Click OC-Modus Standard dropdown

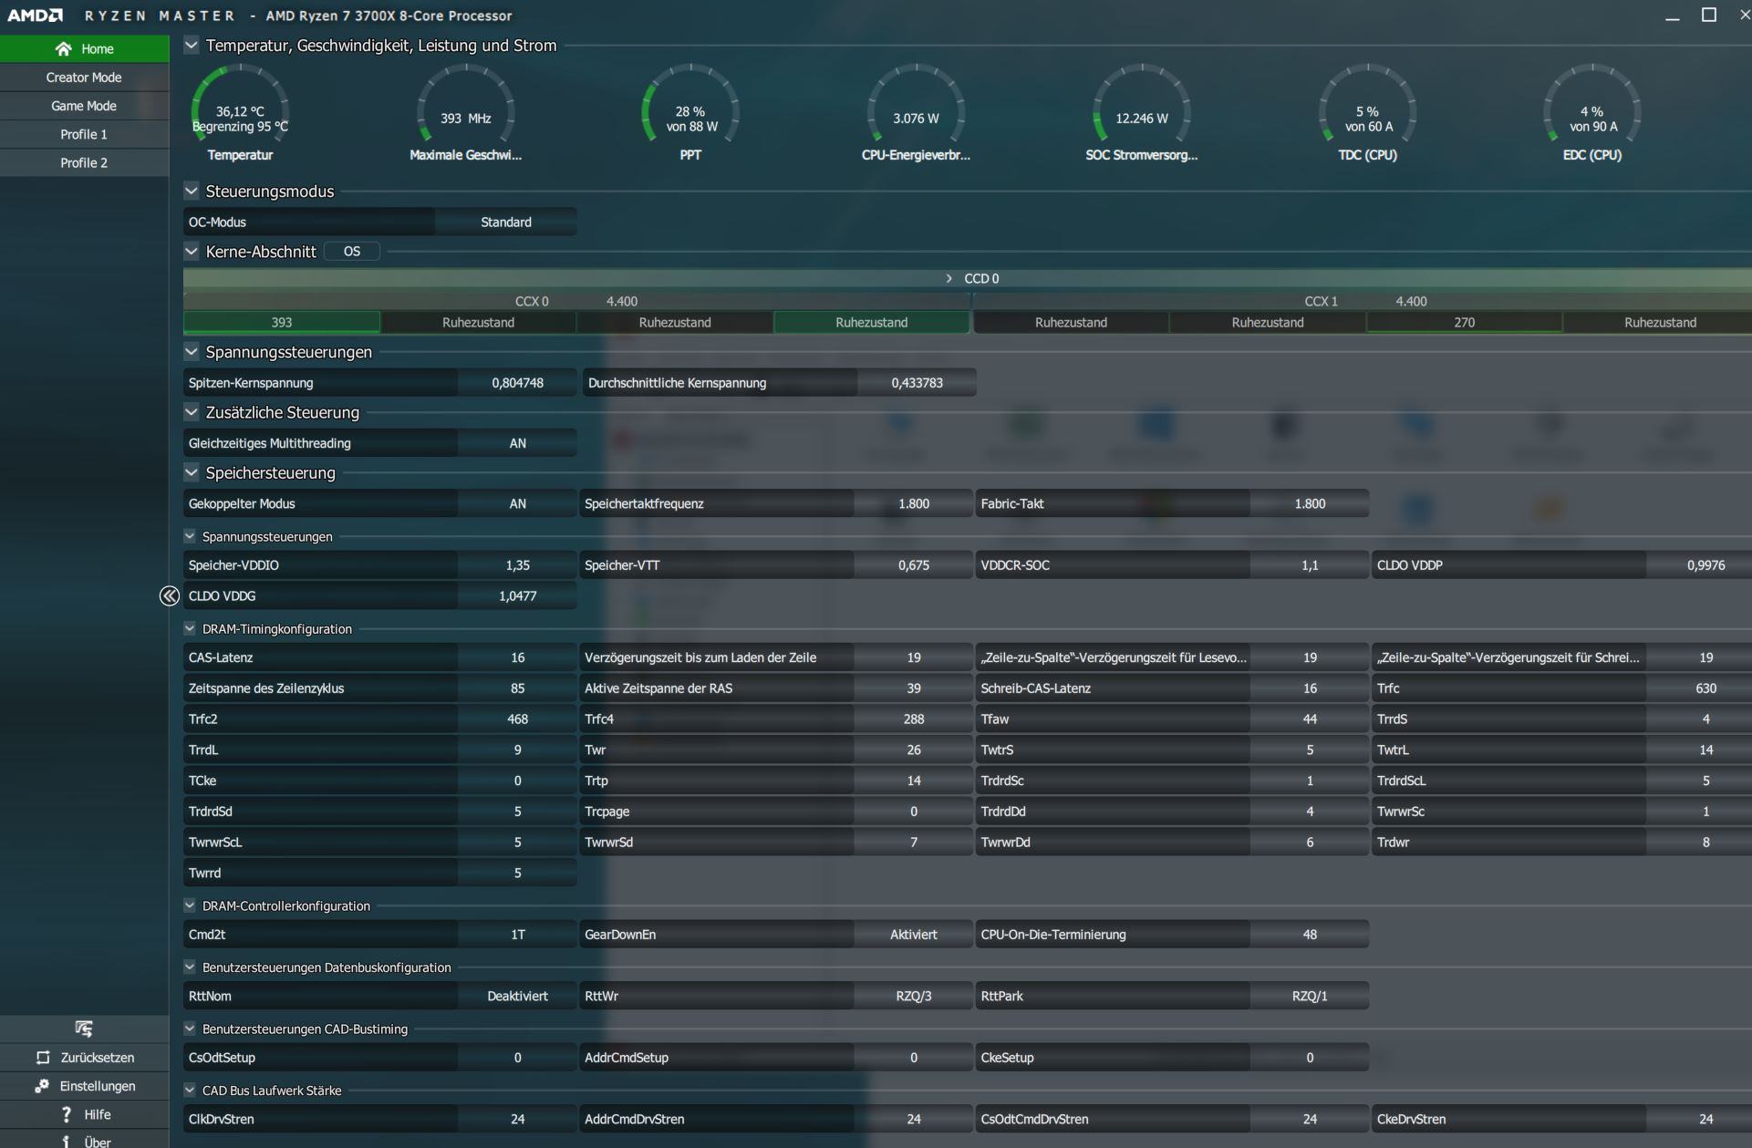(506, 221)
